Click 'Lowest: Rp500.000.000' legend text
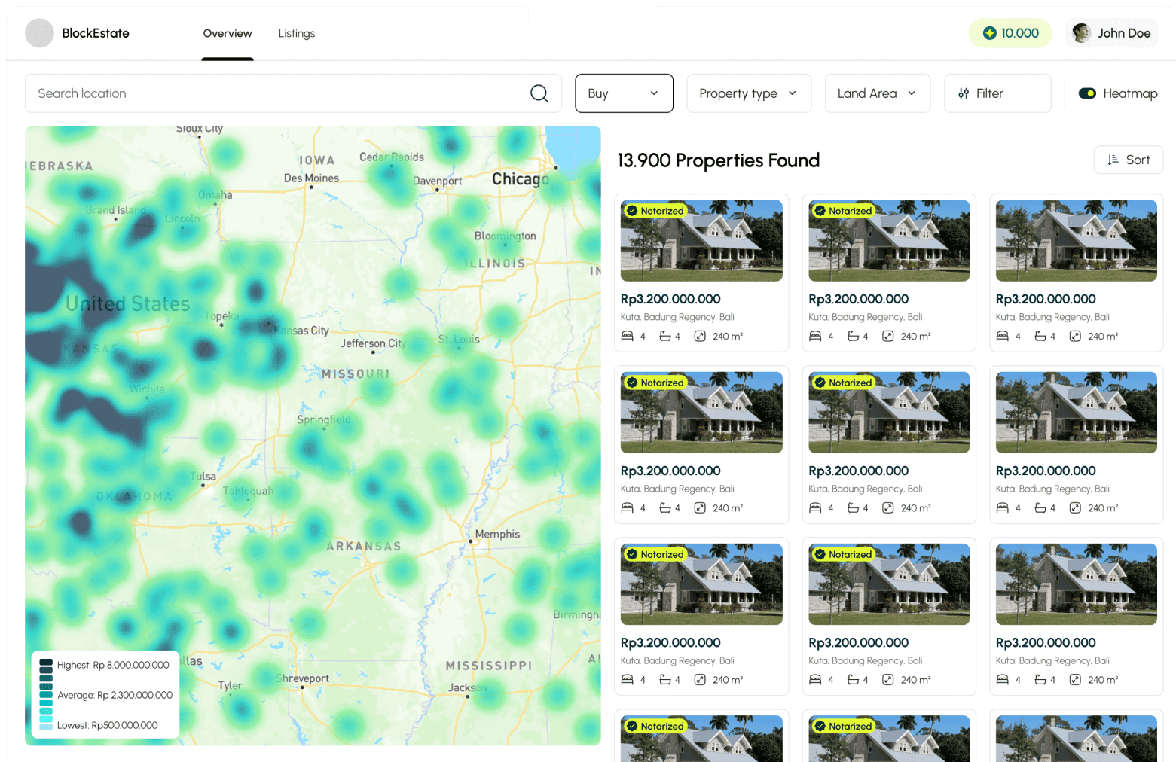 point(108,725)
